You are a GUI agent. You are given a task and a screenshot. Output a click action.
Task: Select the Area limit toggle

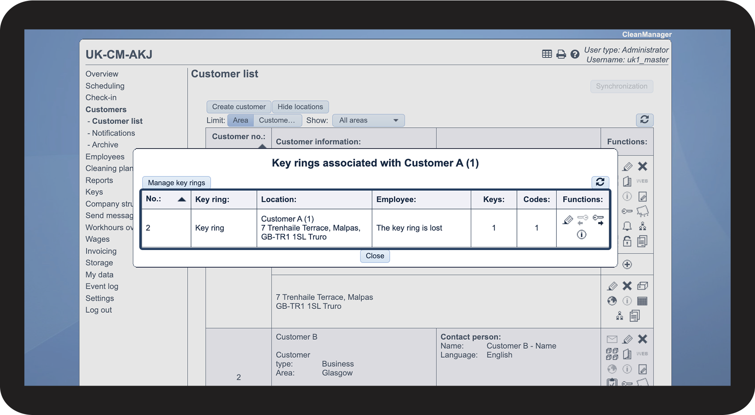(240, 121)
